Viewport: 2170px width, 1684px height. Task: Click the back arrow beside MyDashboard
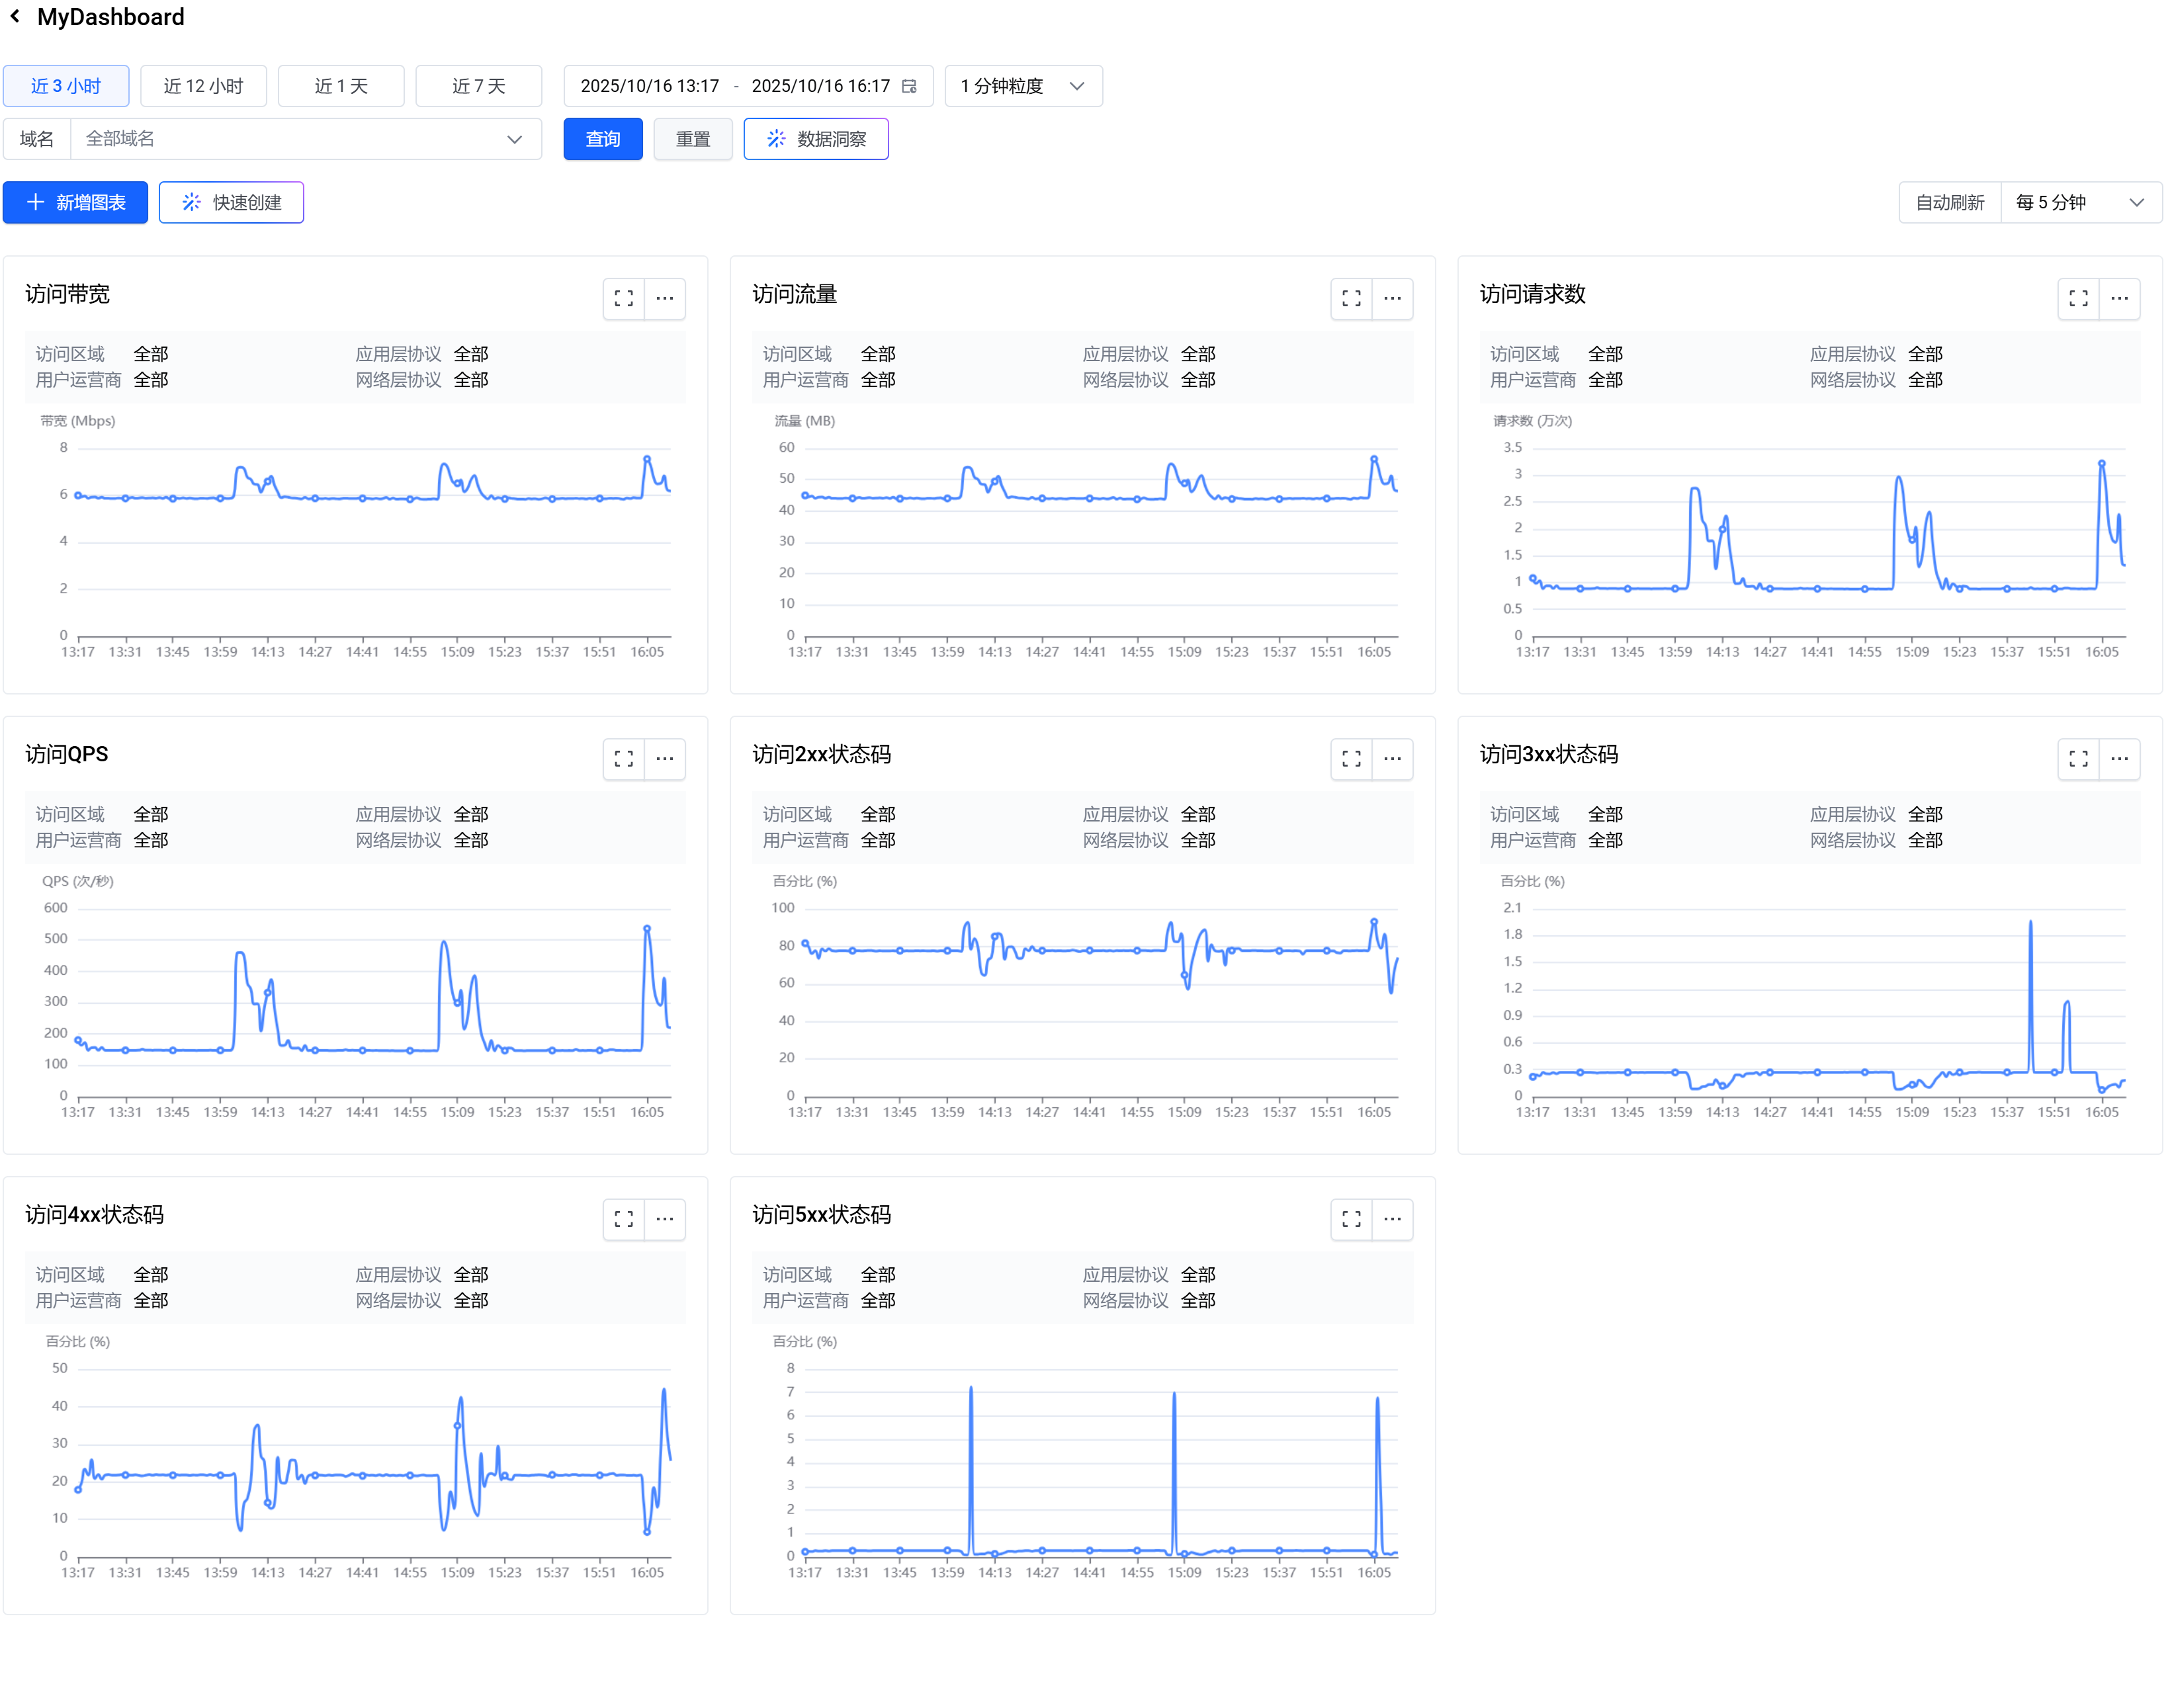point(15,17)
